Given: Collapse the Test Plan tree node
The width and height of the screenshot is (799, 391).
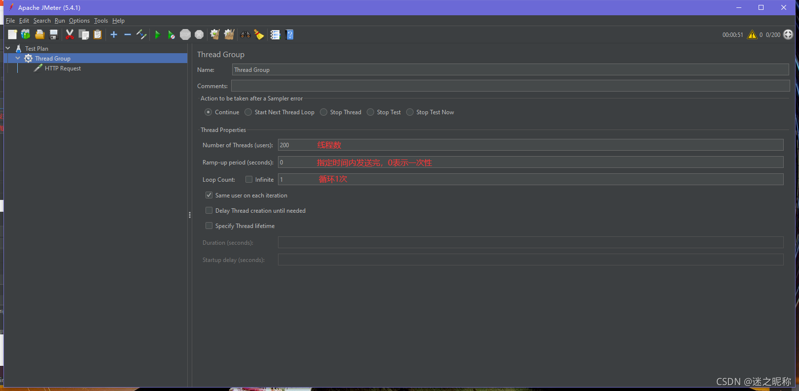Looking at the screenshot, I should pyautogui.click(x=8, y=48).
